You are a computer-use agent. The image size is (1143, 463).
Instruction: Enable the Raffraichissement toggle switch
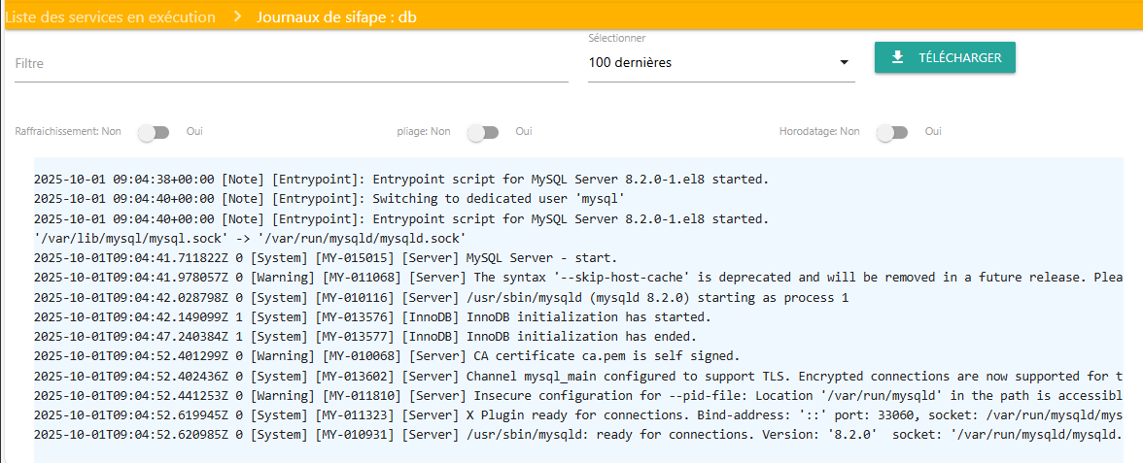tap(154, 132)
